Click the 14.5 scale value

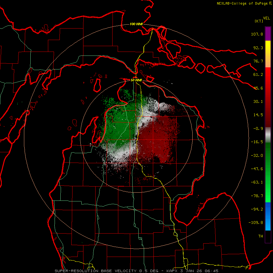click(x=258, y=115)
